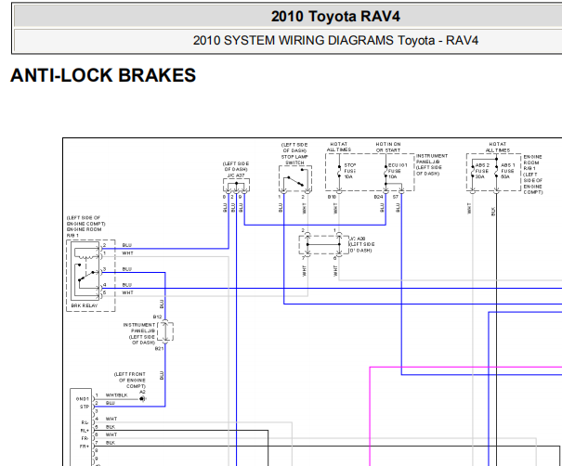Click the BRK relay coil symbol

86,254
